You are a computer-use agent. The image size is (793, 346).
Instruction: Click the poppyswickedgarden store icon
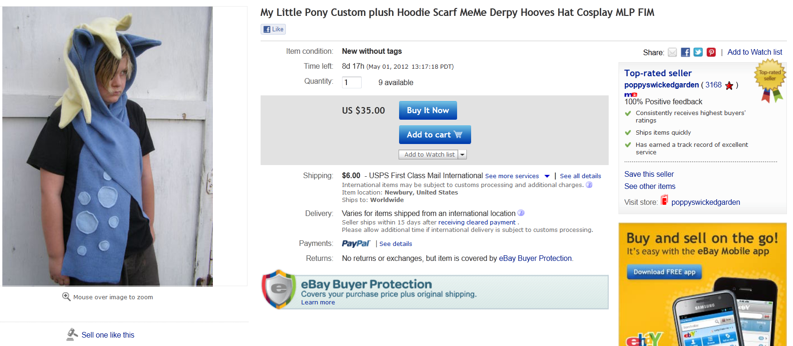click(664, 201)
